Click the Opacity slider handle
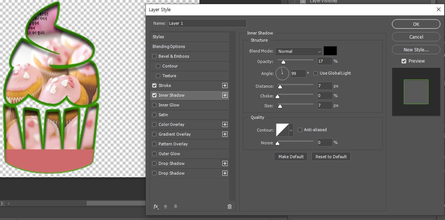 click(283, 62)
